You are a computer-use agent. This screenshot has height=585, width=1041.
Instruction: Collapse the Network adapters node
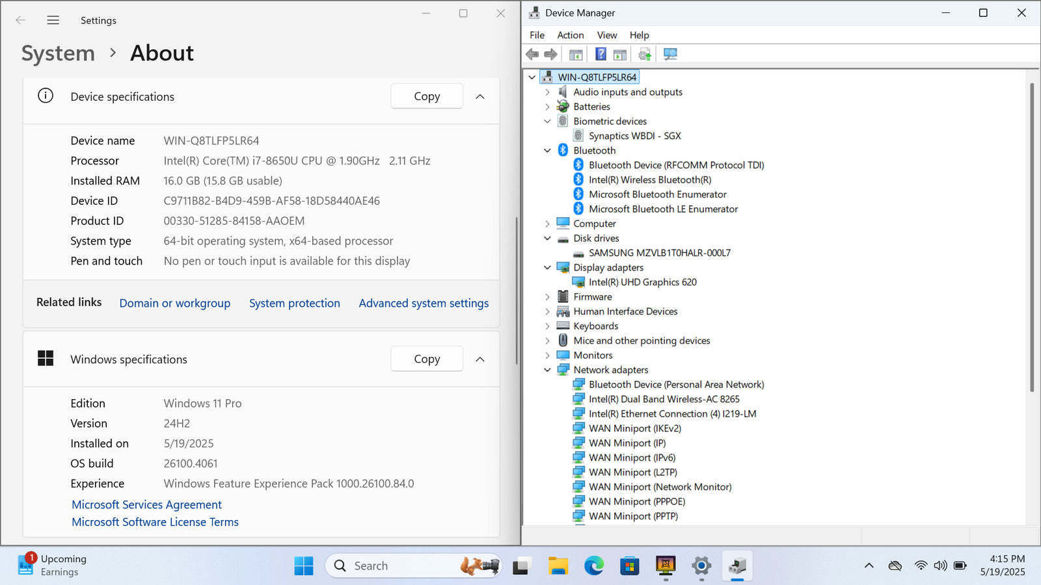click(x=547, y=370)
